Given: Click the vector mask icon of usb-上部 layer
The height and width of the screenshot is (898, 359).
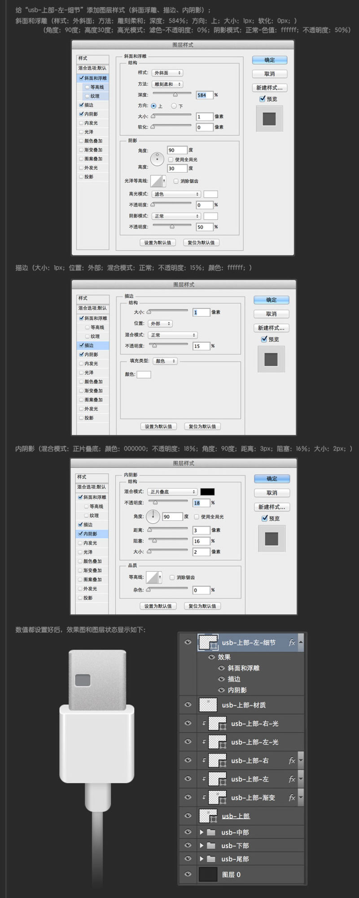Looking at the screenshot, I should [x=214, y=820].
